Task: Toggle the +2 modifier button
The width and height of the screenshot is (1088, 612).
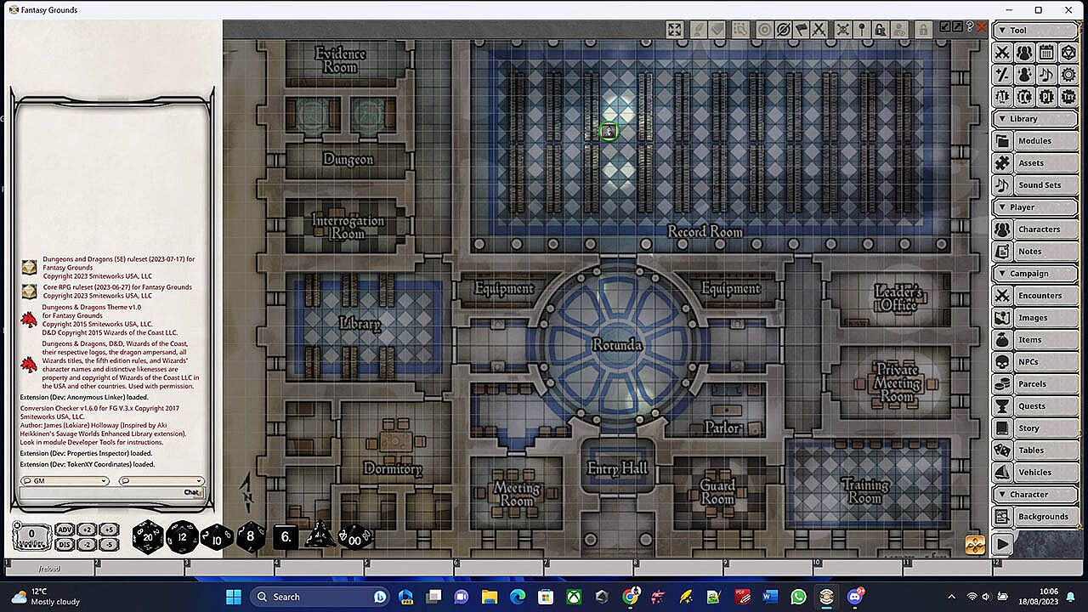Action: pos(87,530)
